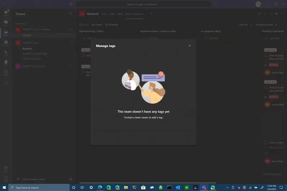287x191 pixels.
Task: Mark first Pending task as complete
Action: pyautogui.click(x=266, y=56)
